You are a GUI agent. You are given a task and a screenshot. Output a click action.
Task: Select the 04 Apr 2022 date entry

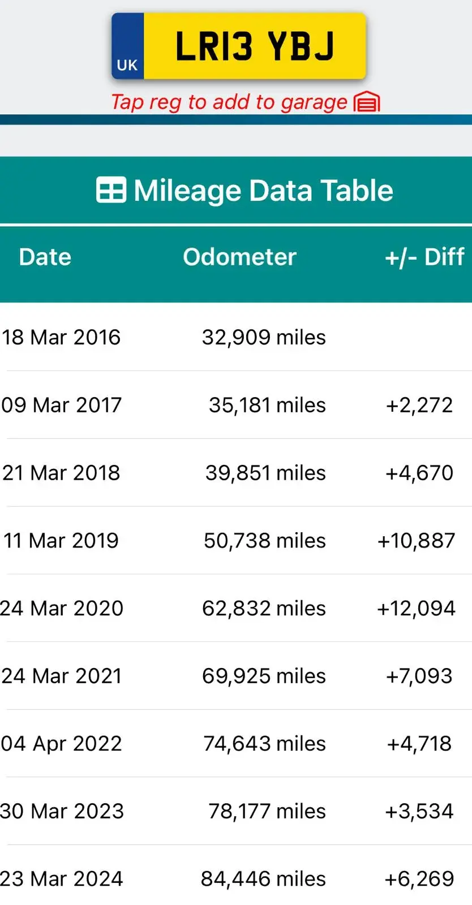tap(62, 744)
